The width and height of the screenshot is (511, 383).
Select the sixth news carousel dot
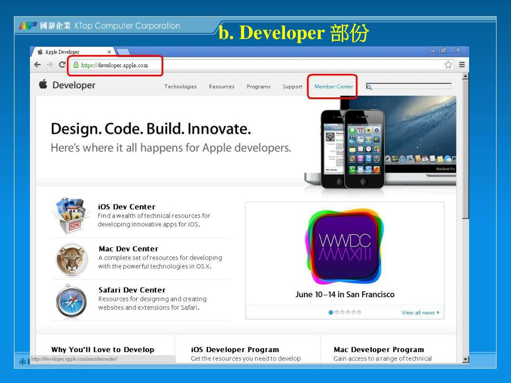click(x=359, y=312)
